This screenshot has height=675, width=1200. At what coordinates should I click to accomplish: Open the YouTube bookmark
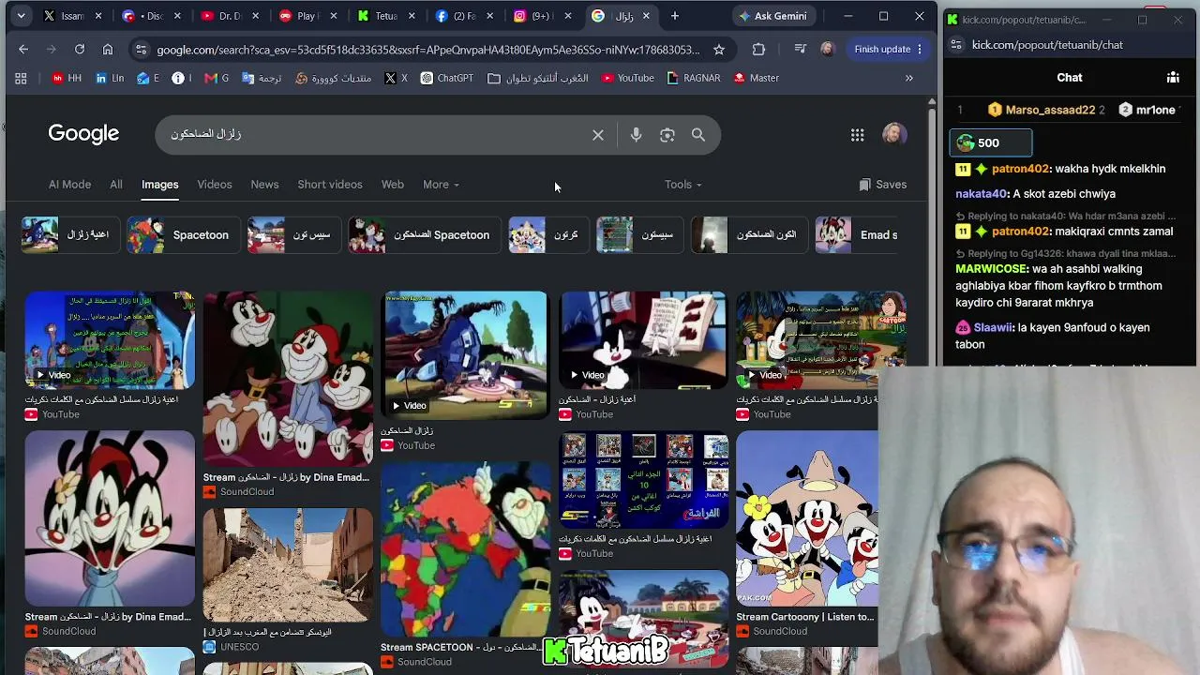[627, 78]
